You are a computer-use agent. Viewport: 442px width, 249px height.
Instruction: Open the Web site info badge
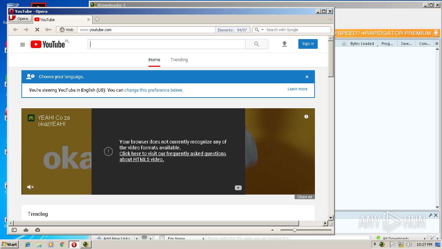(67, 30)
